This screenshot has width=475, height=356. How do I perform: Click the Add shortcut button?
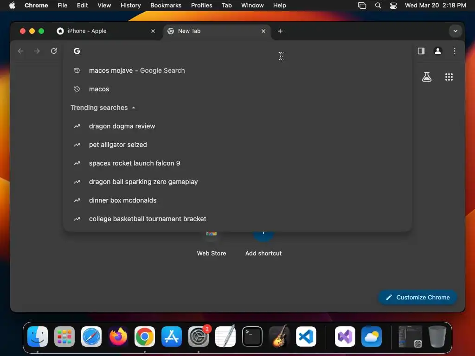pyautogui.click(x=263, y=244)
